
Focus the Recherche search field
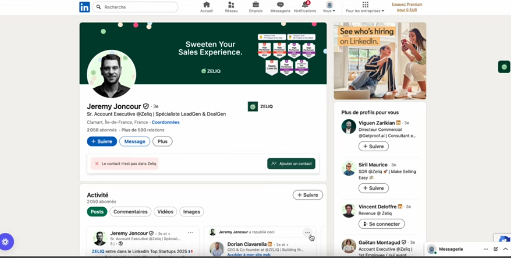point(135,7)
